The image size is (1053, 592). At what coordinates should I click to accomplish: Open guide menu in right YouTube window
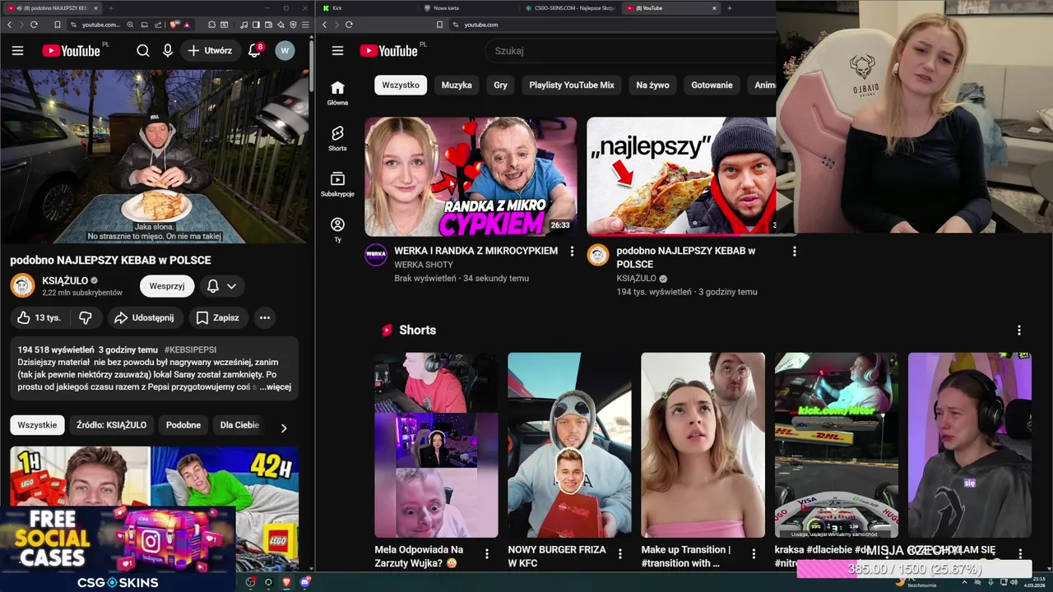[x=337, y=50]
